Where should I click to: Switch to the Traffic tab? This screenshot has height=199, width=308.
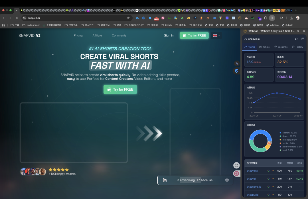[250, 47]
